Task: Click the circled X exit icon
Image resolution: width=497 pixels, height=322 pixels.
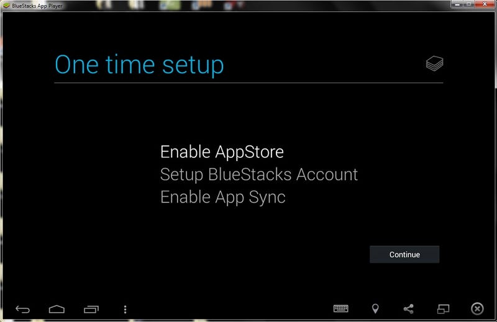Action: (477, 309)
